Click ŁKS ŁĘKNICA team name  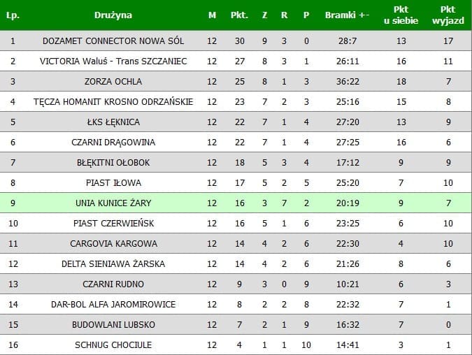113,122
